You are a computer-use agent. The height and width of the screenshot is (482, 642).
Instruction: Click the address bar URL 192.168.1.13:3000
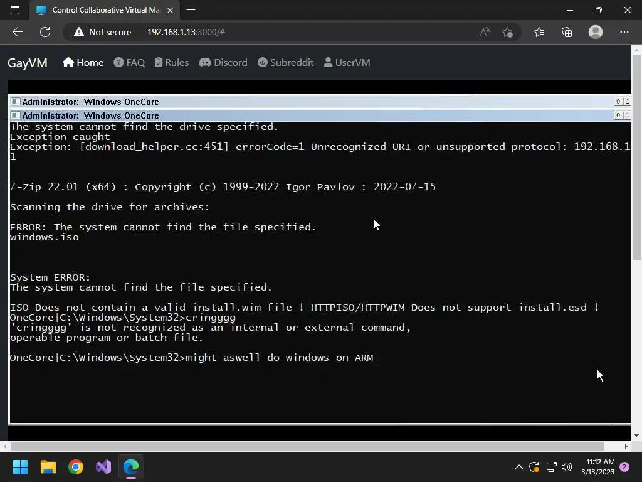pos(186,32)
